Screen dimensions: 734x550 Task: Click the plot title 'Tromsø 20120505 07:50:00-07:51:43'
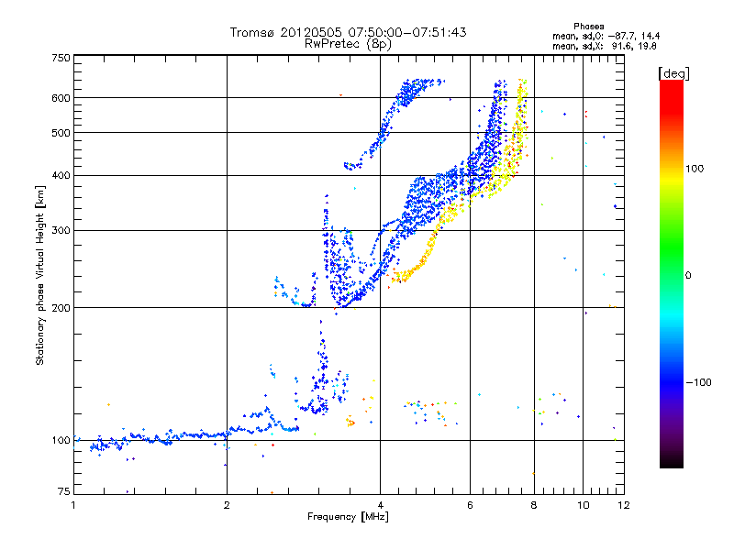coord(348,32)
